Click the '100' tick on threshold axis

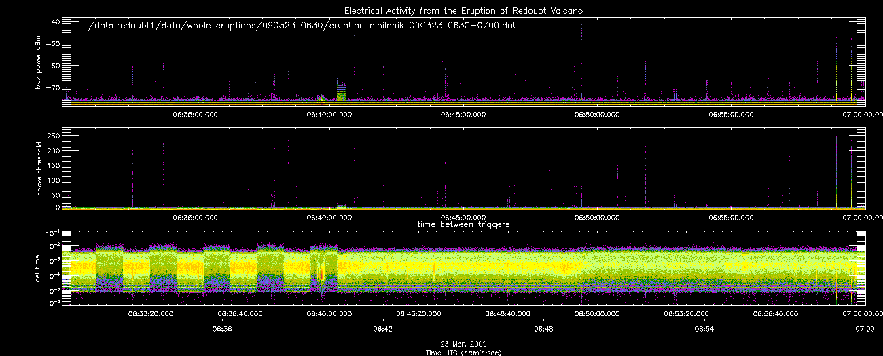pos(53,180)
